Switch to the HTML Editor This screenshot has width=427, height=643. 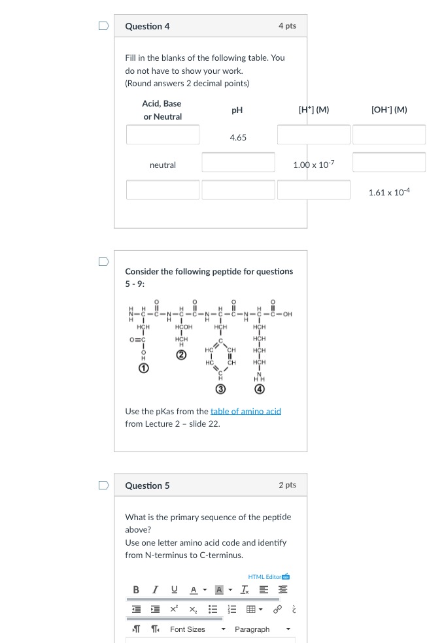(268, 576)
